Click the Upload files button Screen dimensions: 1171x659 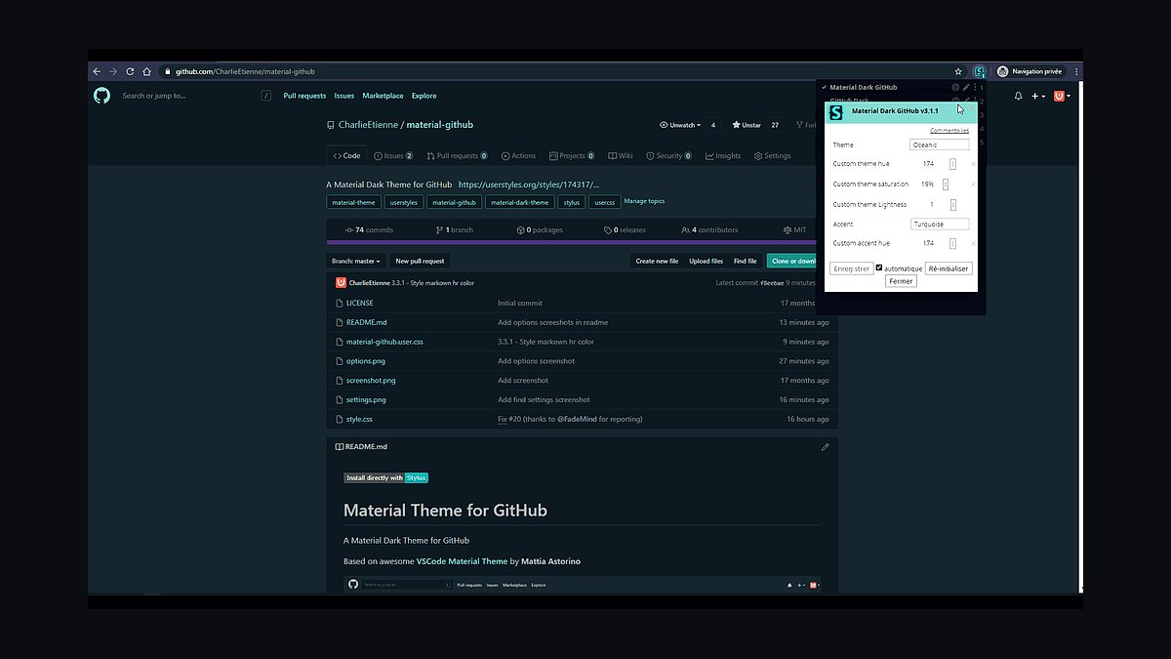point(706,261)
